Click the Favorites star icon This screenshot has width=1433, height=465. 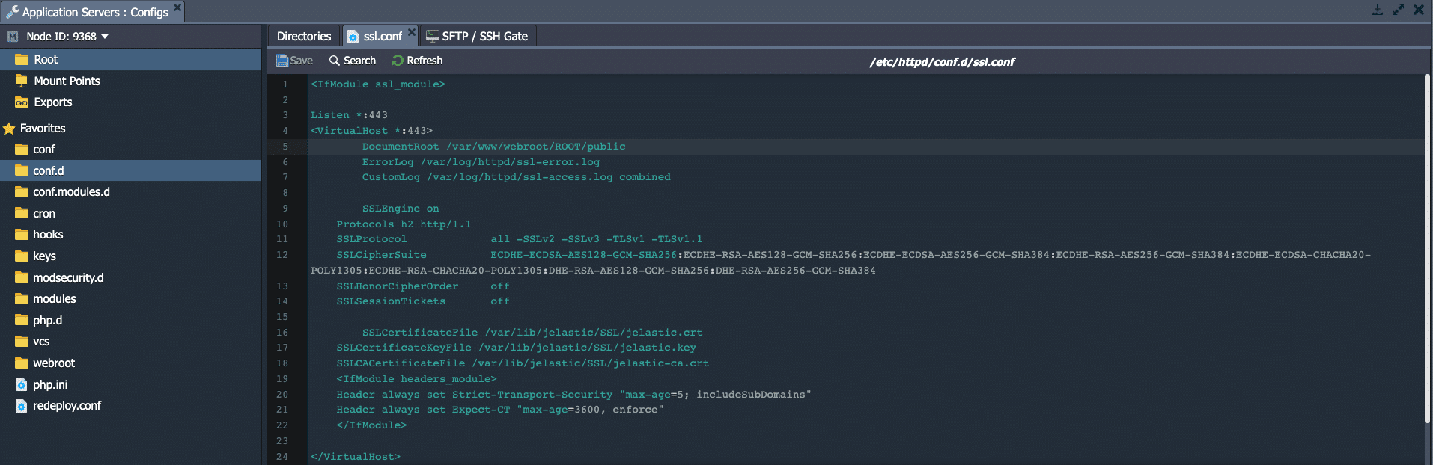click(9, 129)
